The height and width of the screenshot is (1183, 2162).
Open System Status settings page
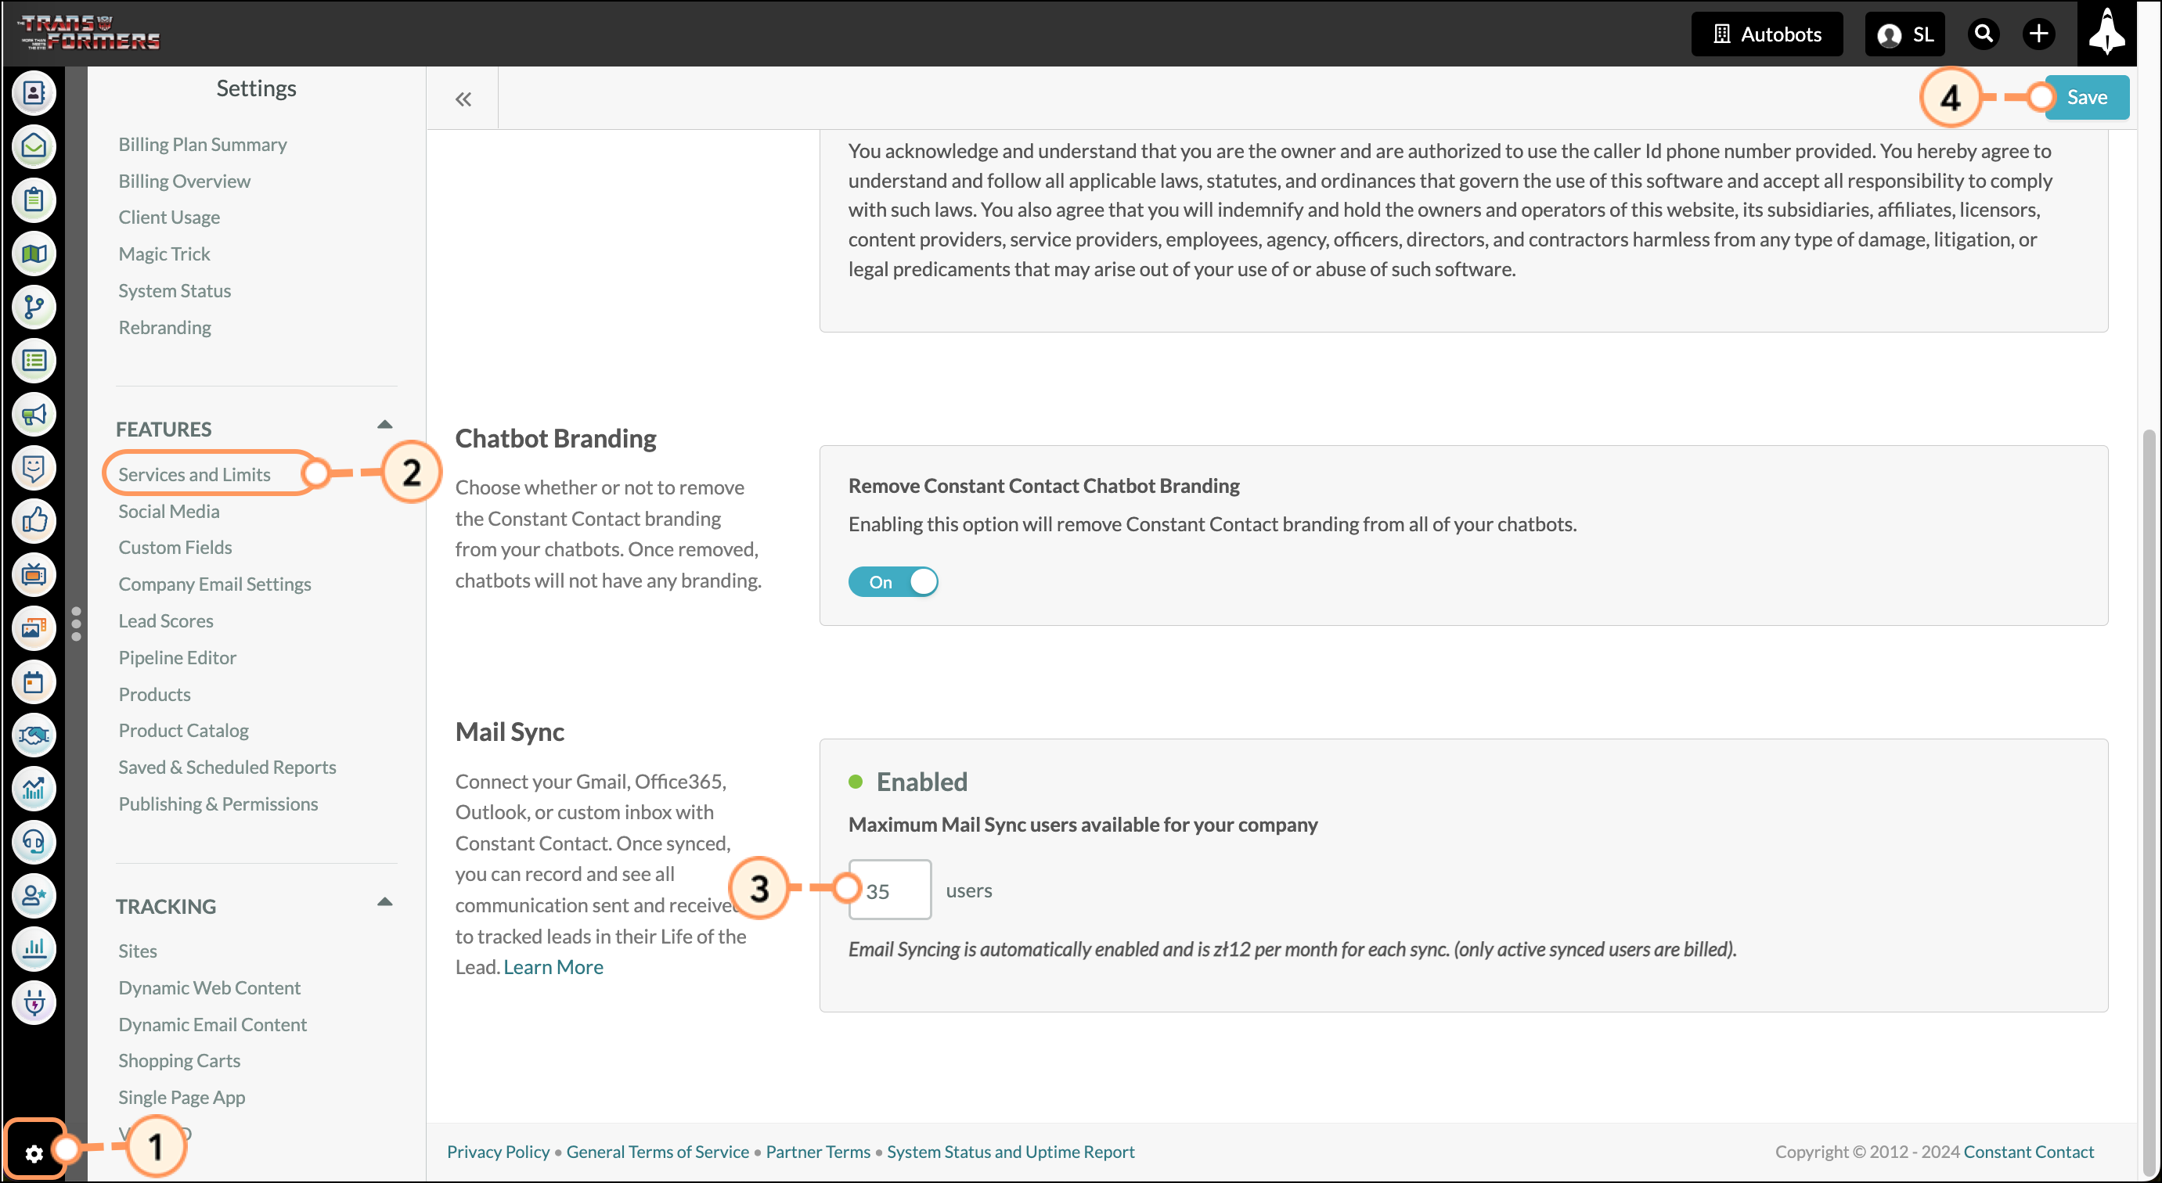(x=175, y=291)
